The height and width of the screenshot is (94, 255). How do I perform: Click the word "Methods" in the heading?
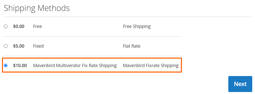pyautogui.click(x=54, y=8)
